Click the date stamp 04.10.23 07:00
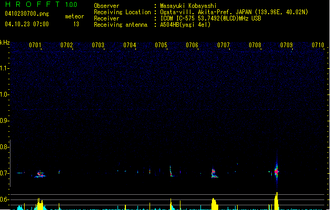330x210 pixels. coord(27,24)
